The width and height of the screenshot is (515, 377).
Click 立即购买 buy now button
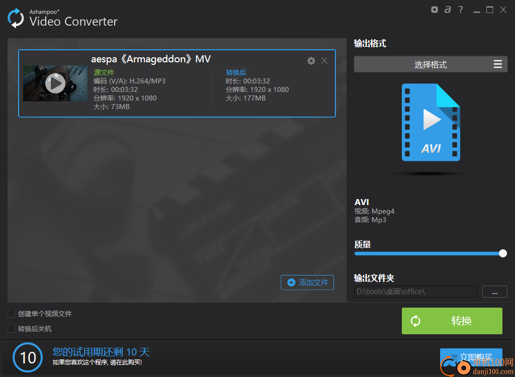[471, 358]
